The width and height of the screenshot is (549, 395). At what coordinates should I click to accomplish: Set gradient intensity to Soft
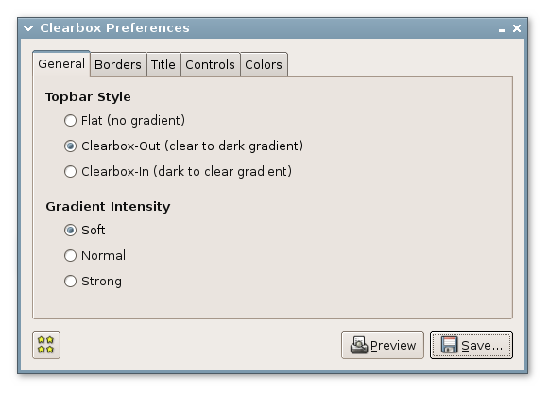84,230
